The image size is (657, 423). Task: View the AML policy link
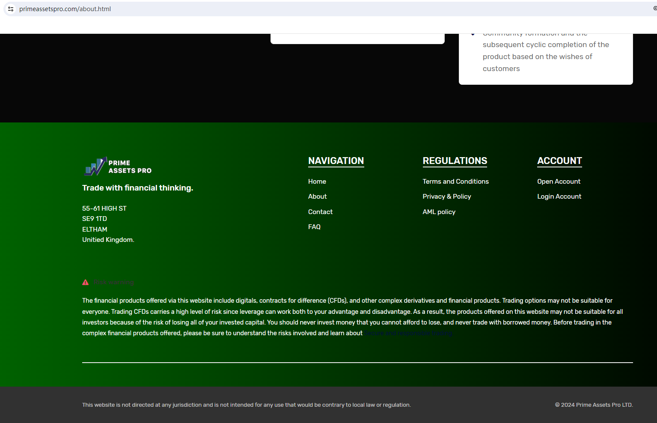coord(439,212)
